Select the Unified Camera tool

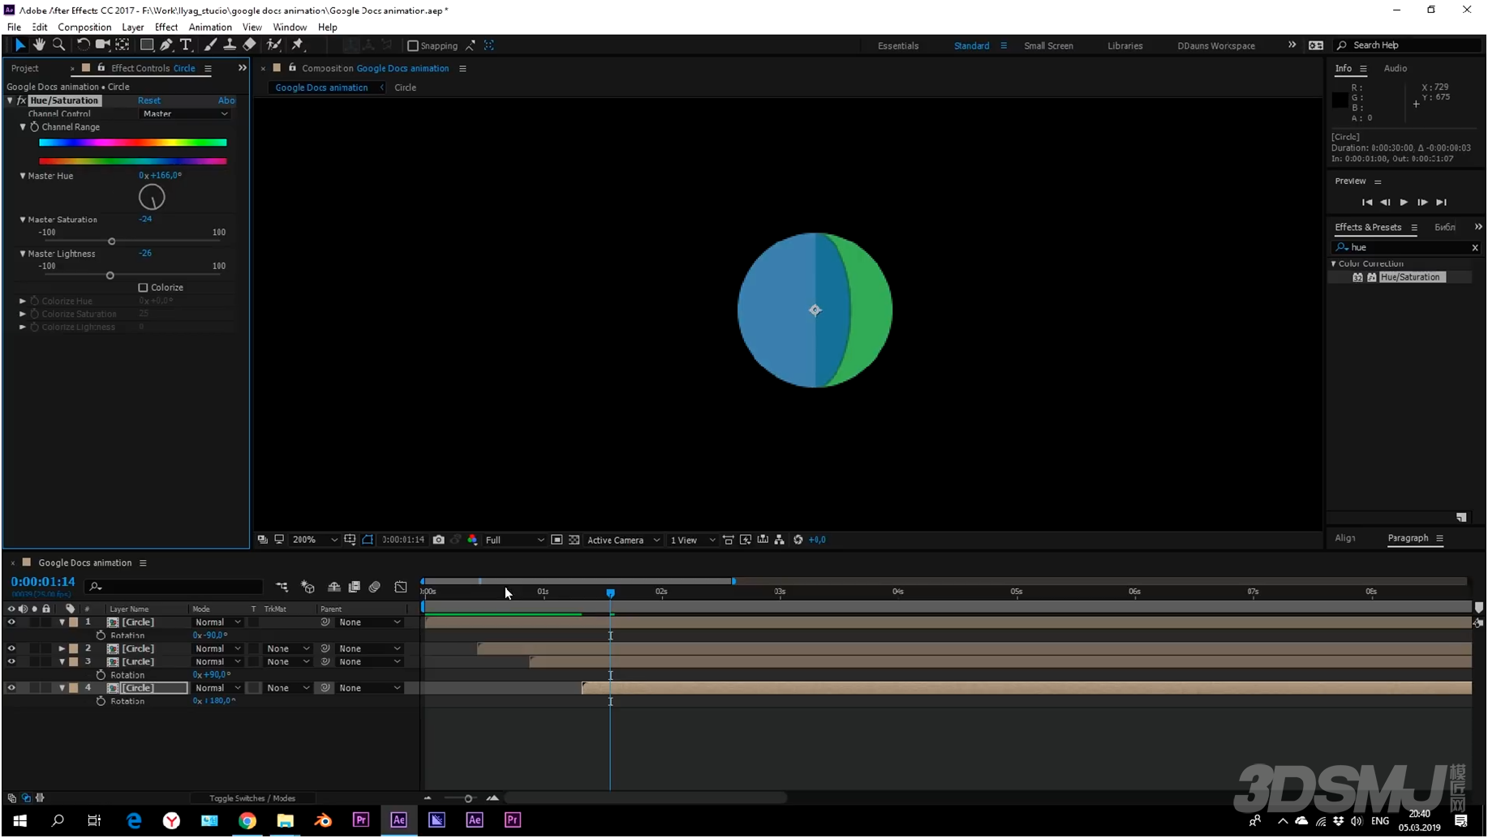(x=102, y=45)
